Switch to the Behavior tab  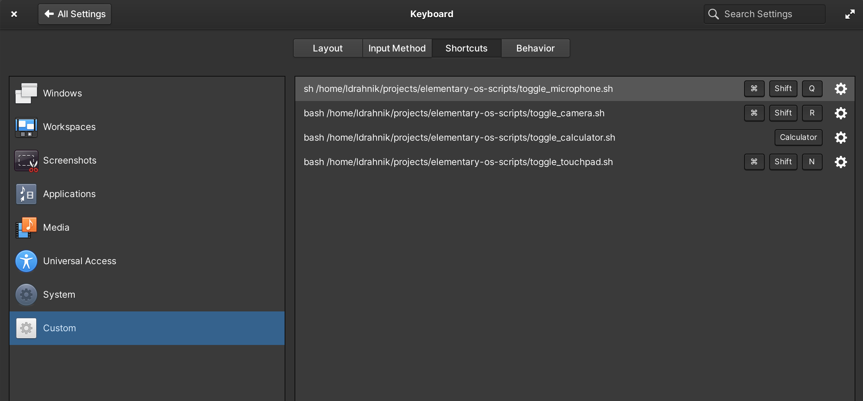click(x=535, y=48)
